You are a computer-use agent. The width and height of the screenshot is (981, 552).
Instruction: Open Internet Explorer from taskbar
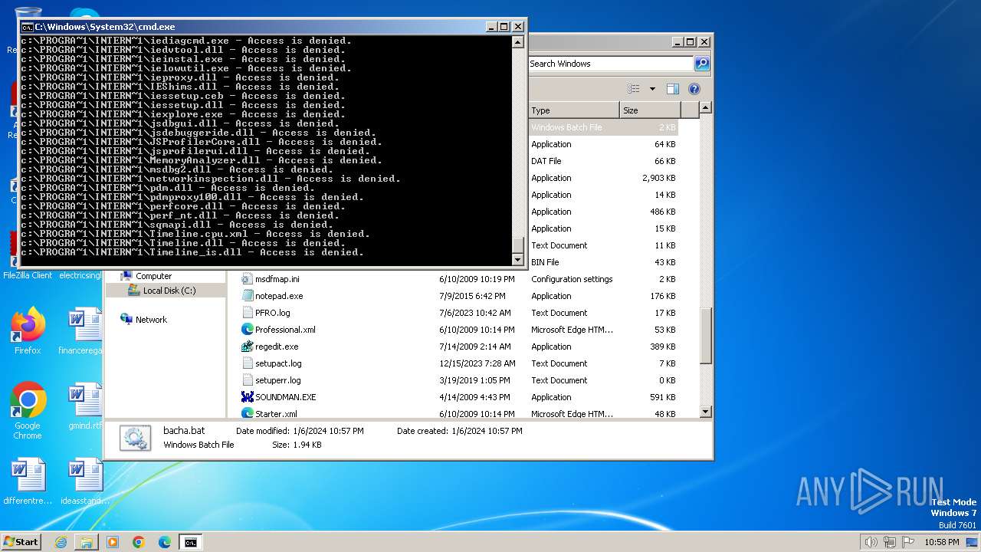(61, 542)
